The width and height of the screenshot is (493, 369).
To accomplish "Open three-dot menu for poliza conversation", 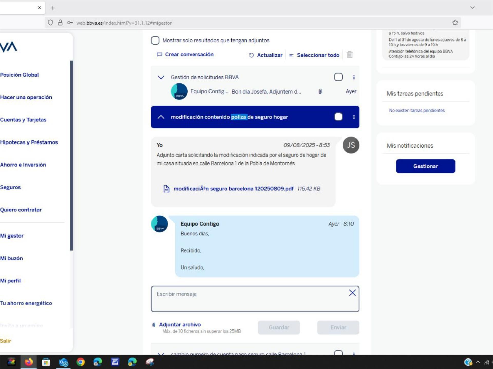I will [354, 117].
